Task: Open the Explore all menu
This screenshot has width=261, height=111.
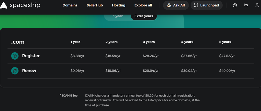Action: [x=143, y=5]
